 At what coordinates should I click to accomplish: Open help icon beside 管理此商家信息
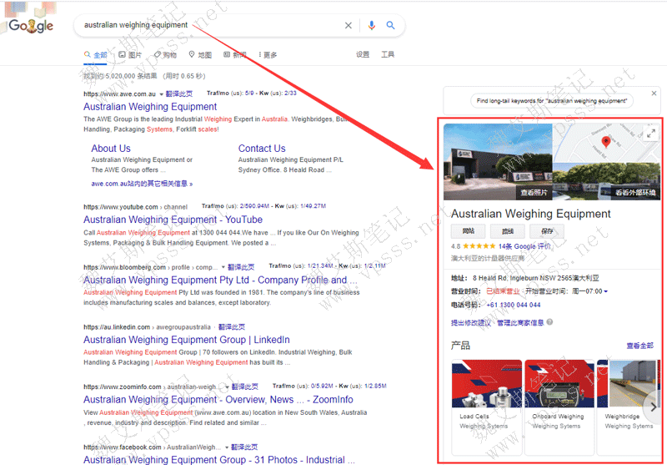click(549, 322)
